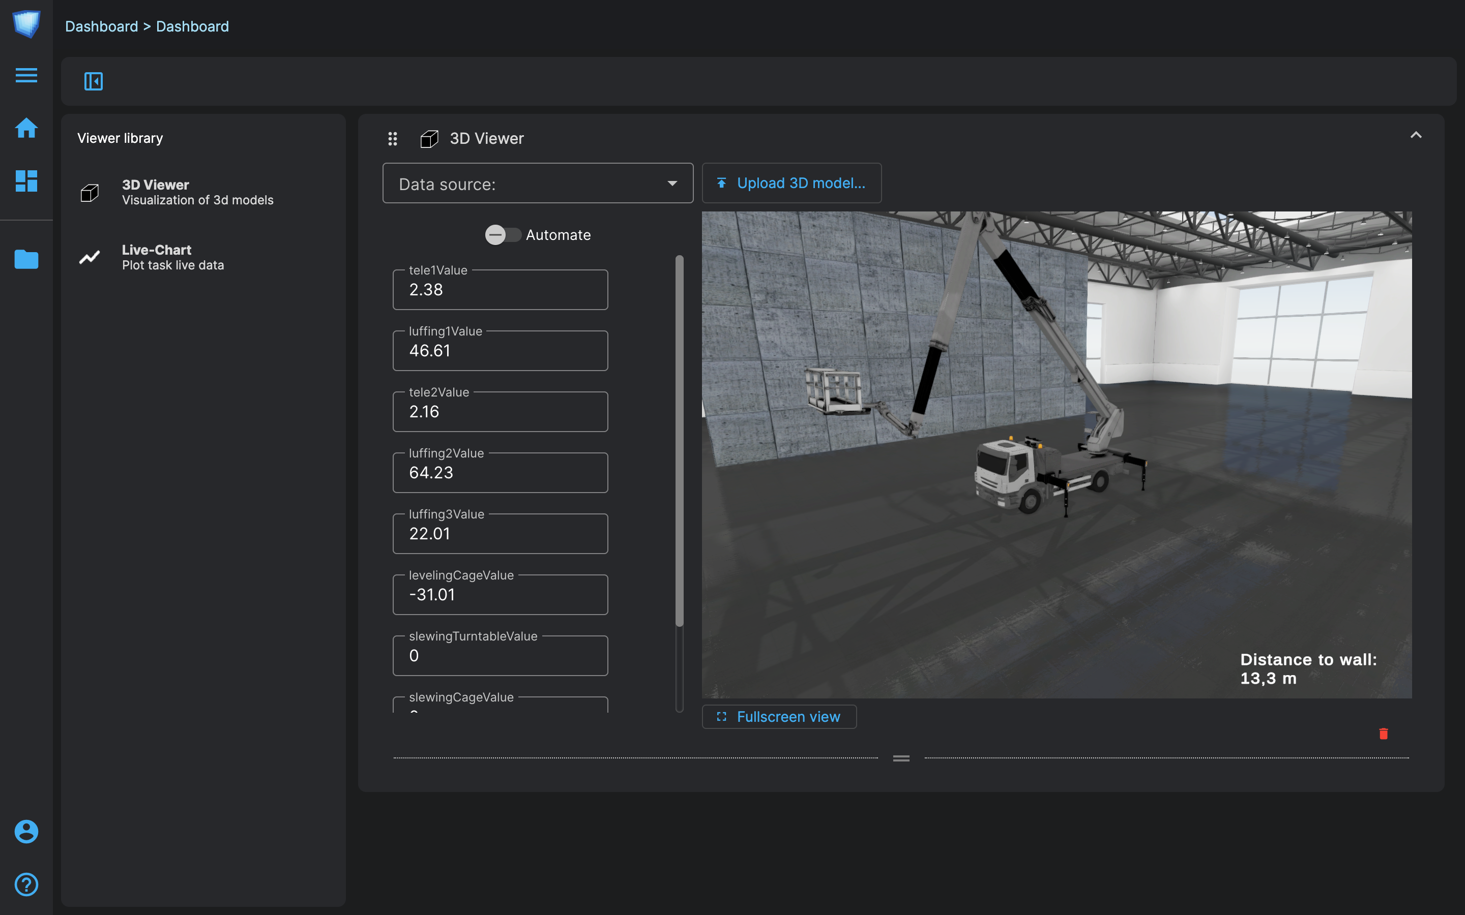Click the tele1Value input field

(x=500, y=290)
